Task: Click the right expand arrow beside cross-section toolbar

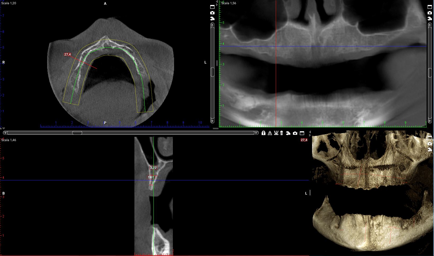Action: (x=310, y=135)
